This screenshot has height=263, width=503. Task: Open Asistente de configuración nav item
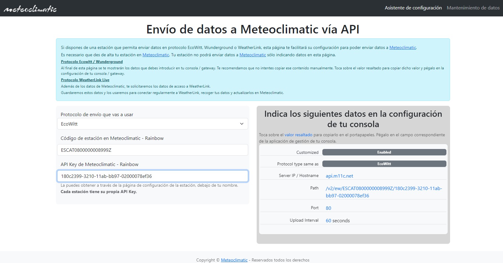pyautogui.click(x=413, y=8)
